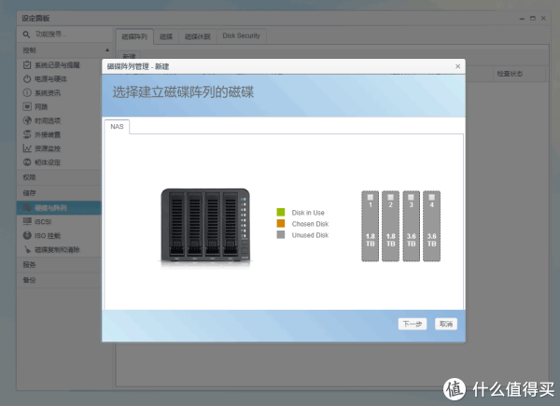Switch to the 磁碟 tab
The image size is (560, 406).
coord(166,36)
